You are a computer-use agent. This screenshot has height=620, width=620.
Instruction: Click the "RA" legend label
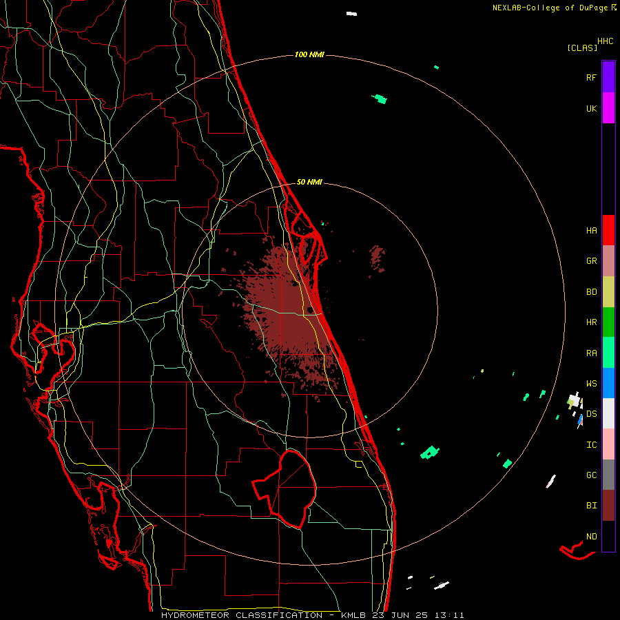pos(591,353)
